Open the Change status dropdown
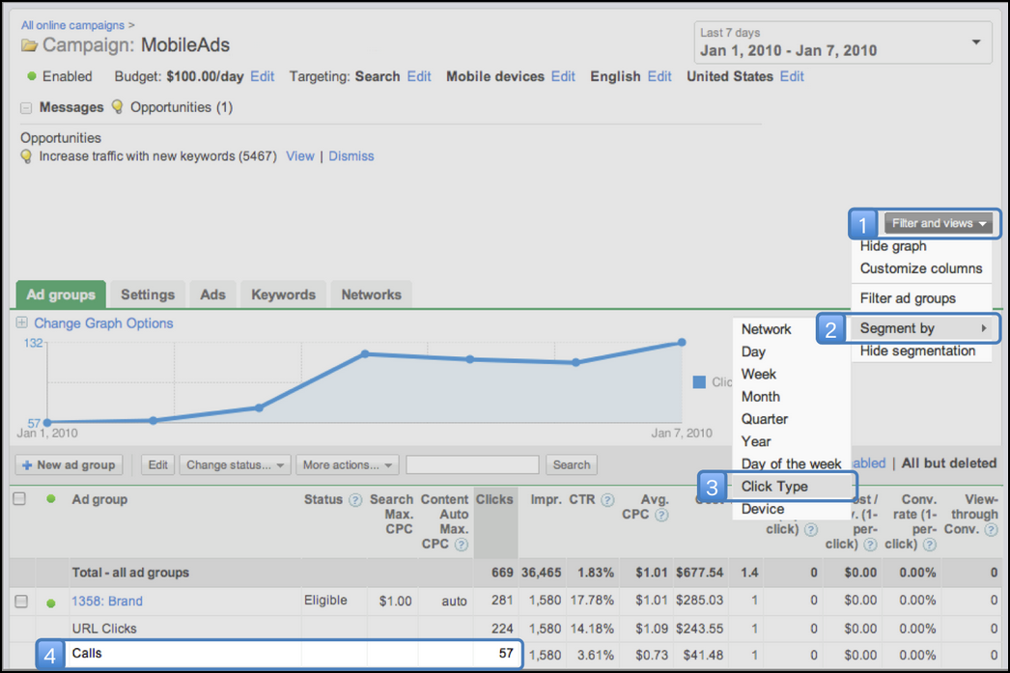 point(236,465)
